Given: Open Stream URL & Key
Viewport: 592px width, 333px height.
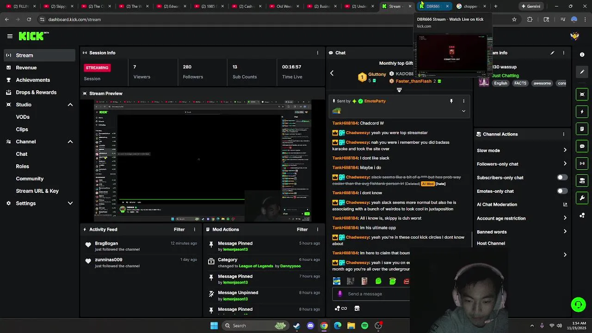Looking at the screenshot, I should tap(37, 191).
